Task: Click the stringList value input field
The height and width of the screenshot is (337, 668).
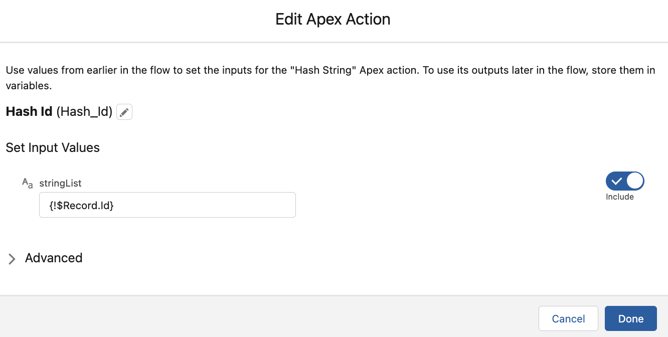Action: [167, 205]
